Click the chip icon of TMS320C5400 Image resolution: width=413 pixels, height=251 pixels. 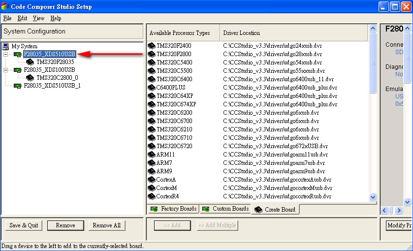152,63
